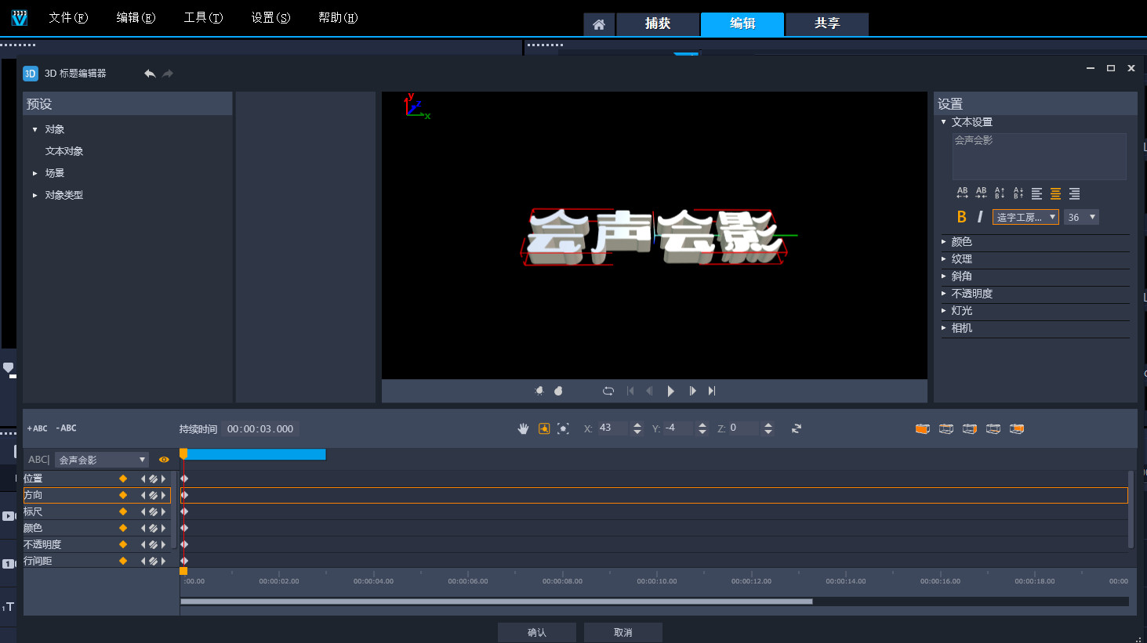Toggle keyframe diamond for 位置 row

(x=123, y=479)
